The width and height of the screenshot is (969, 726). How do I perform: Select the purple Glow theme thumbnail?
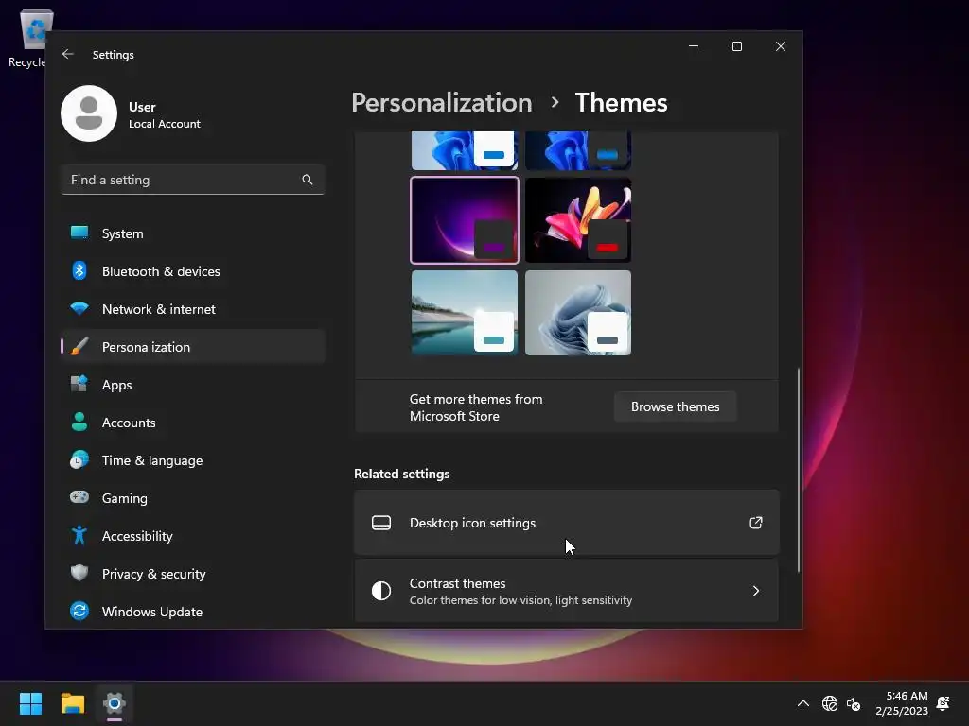pos(465,220)
